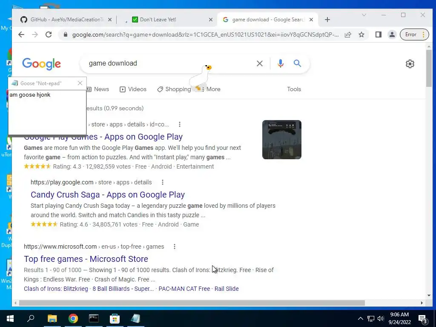
Task: Open Microsoft Store from taskbar
Action: (x=115, y=318)
